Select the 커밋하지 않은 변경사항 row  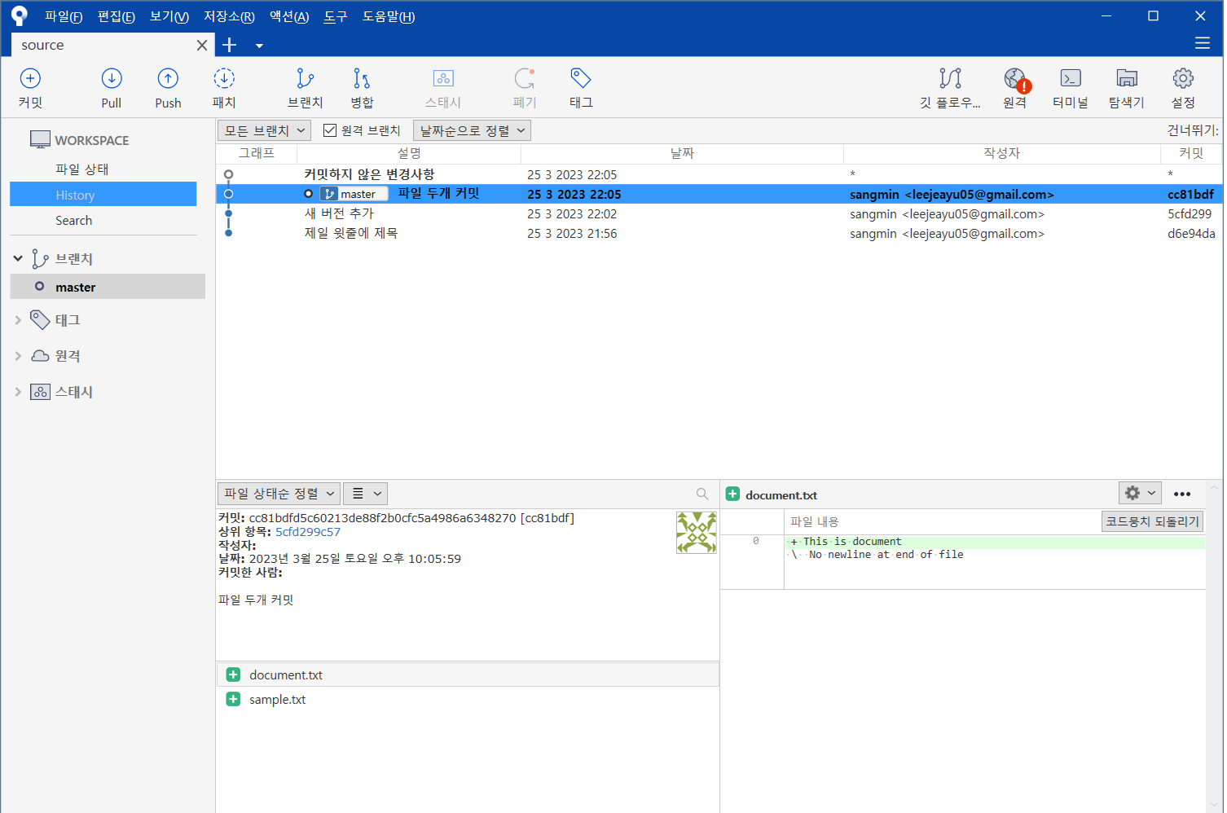[719, 174]
